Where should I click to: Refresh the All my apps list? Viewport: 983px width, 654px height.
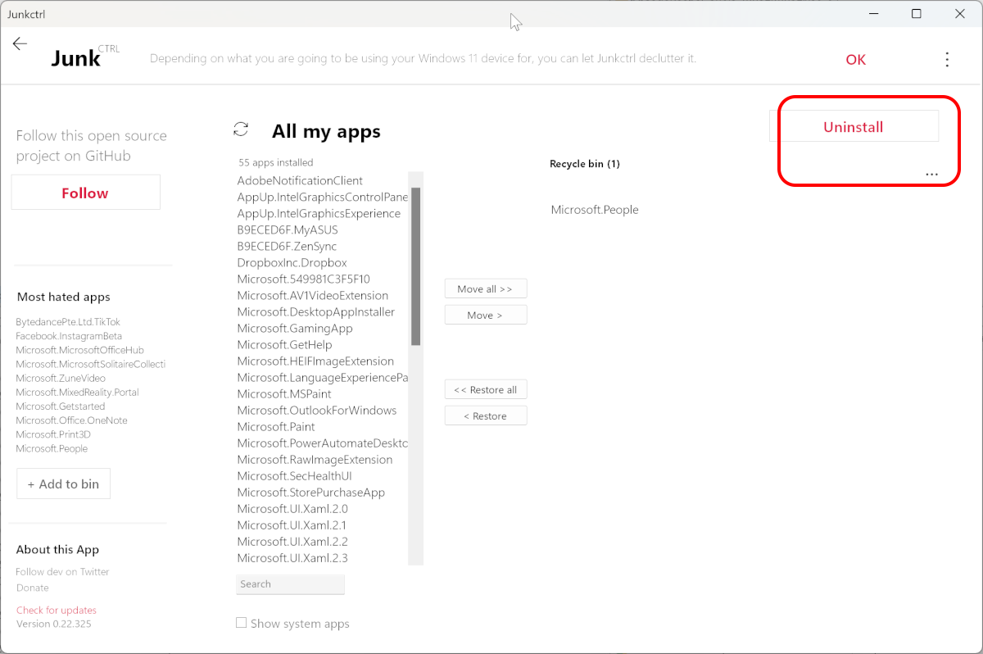(241, 129)
